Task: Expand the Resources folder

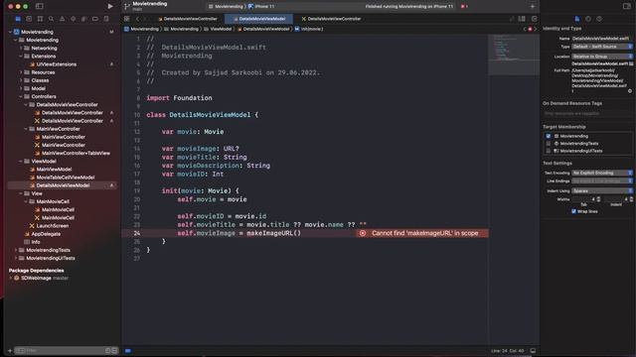Action: 21,72
